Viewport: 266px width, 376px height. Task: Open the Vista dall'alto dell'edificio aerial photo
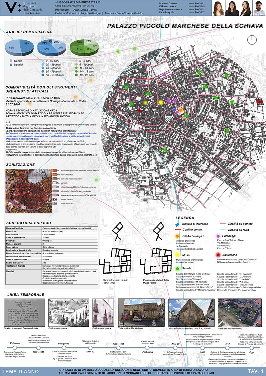click(x=240, y=312)
